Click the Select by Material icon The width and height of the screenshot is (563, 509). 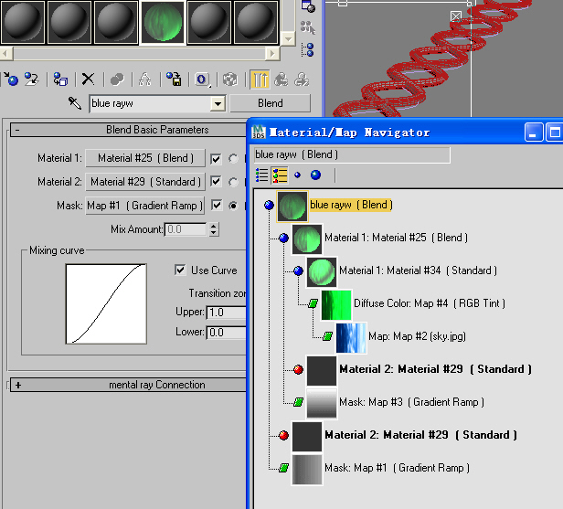pyautogui.click(x=308, y=27)
